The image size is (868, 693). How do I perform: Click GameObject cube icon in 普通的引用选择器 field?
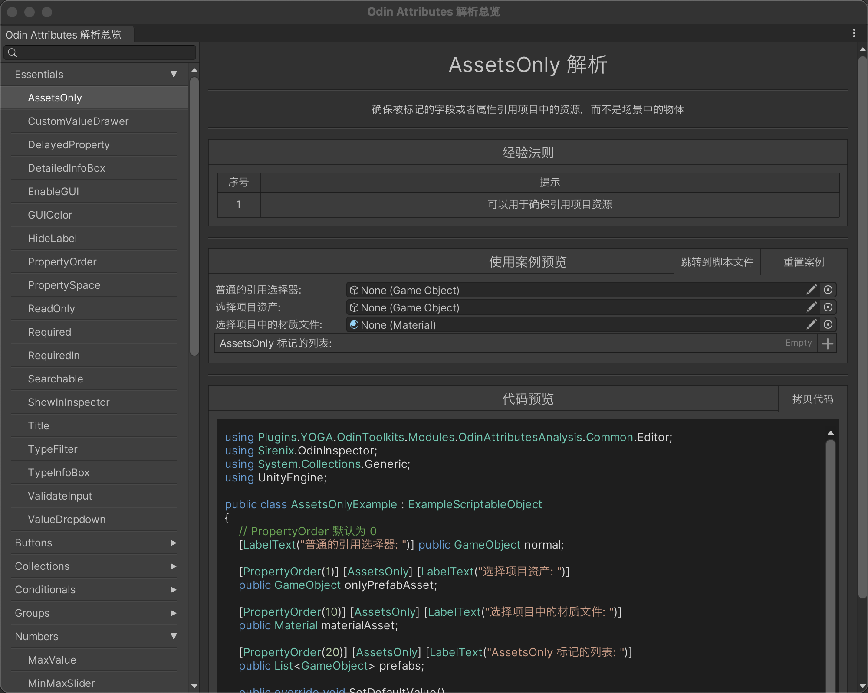pos(354,290)
